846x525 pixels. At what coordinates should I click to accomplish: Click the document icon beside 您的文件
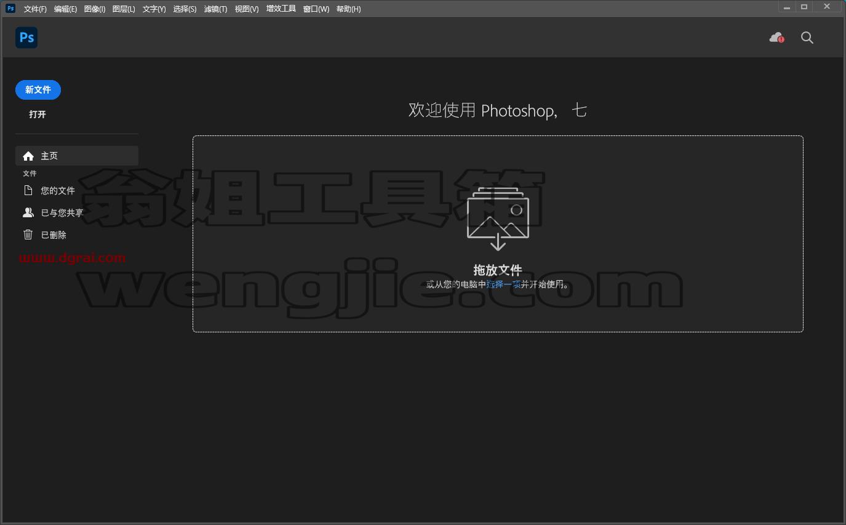(x=28, y=190)
